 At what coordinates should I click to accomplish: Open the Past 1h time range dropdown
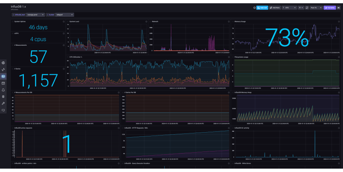316,8
